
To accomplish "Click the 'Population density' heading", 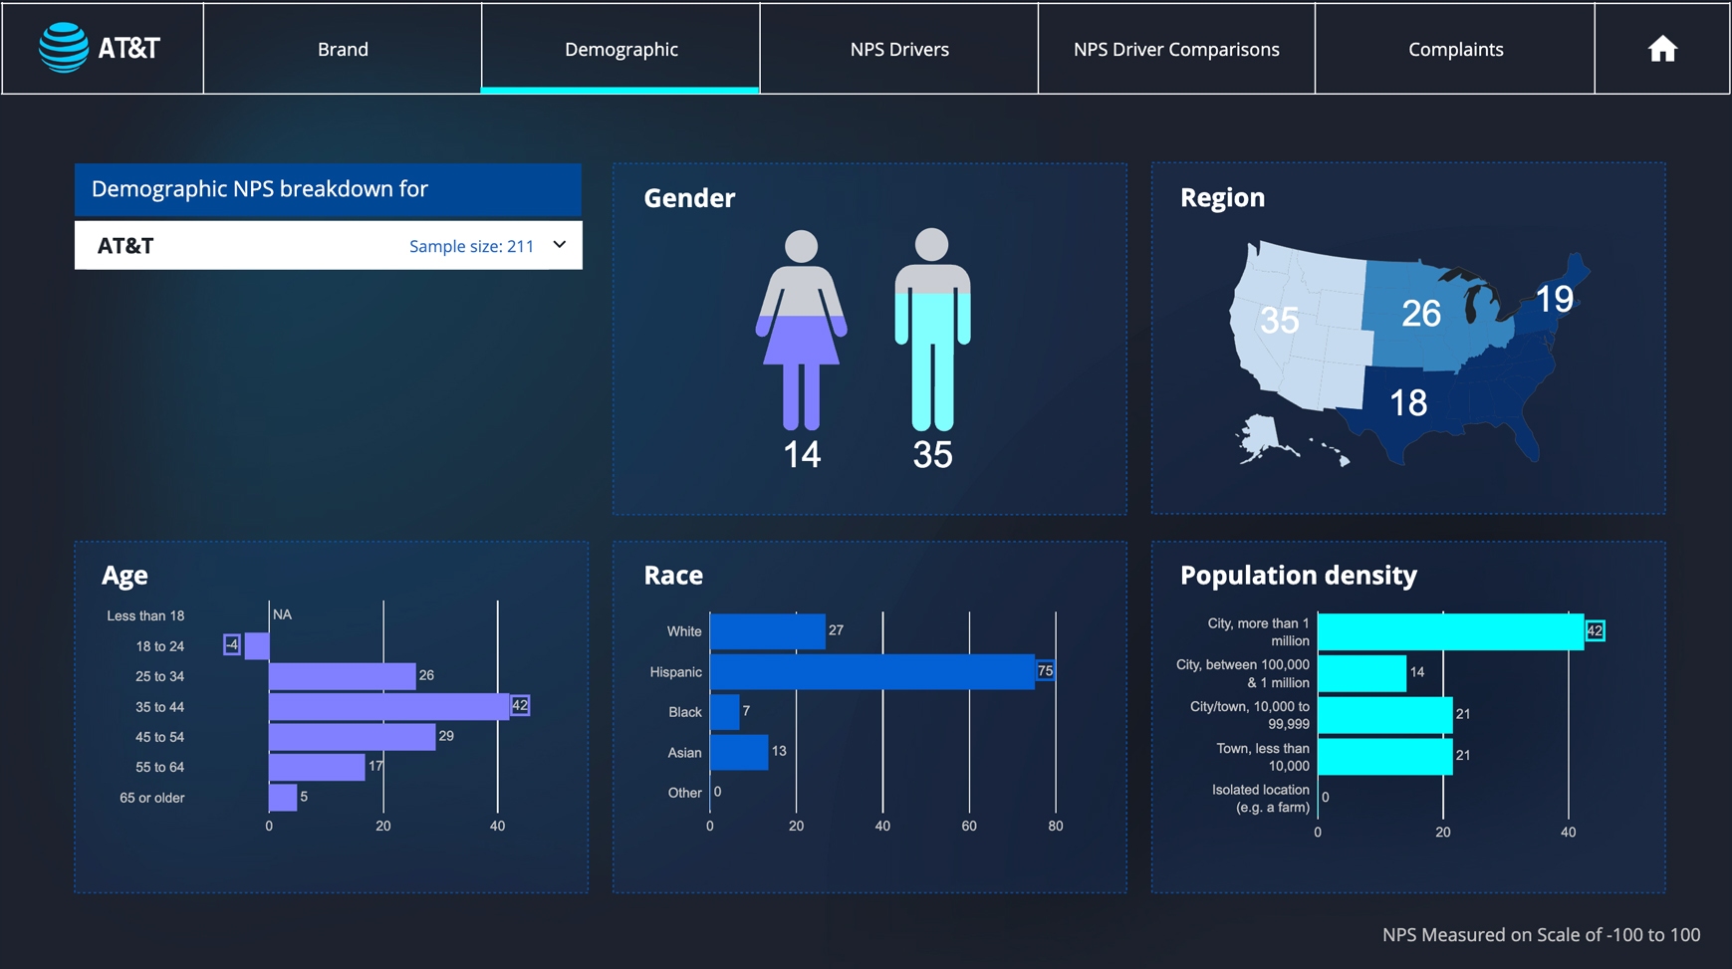I will pyautogui.click(x=1298, y=575).
